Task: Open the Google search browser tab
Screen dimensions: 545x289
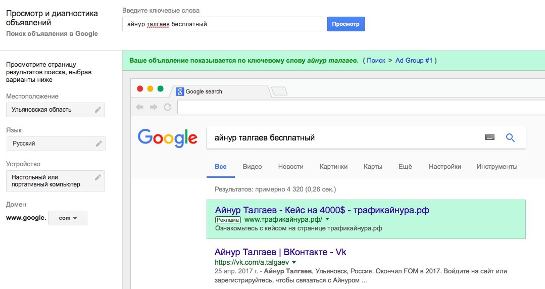Action: 220,91
